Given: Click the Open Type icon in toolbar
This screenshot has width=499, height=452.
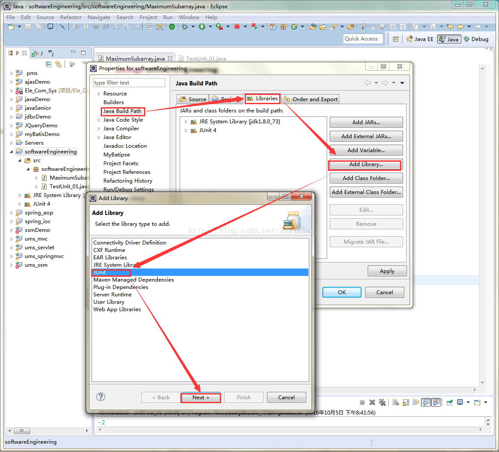Looking at the screenshot, I should click(x=313, y=27).
